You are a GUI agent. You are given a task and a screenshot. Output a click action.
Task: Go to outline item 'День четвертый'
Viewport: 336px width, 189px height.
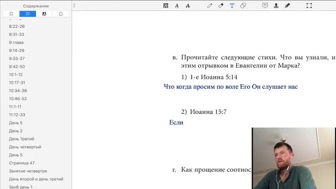click(25, 147)
